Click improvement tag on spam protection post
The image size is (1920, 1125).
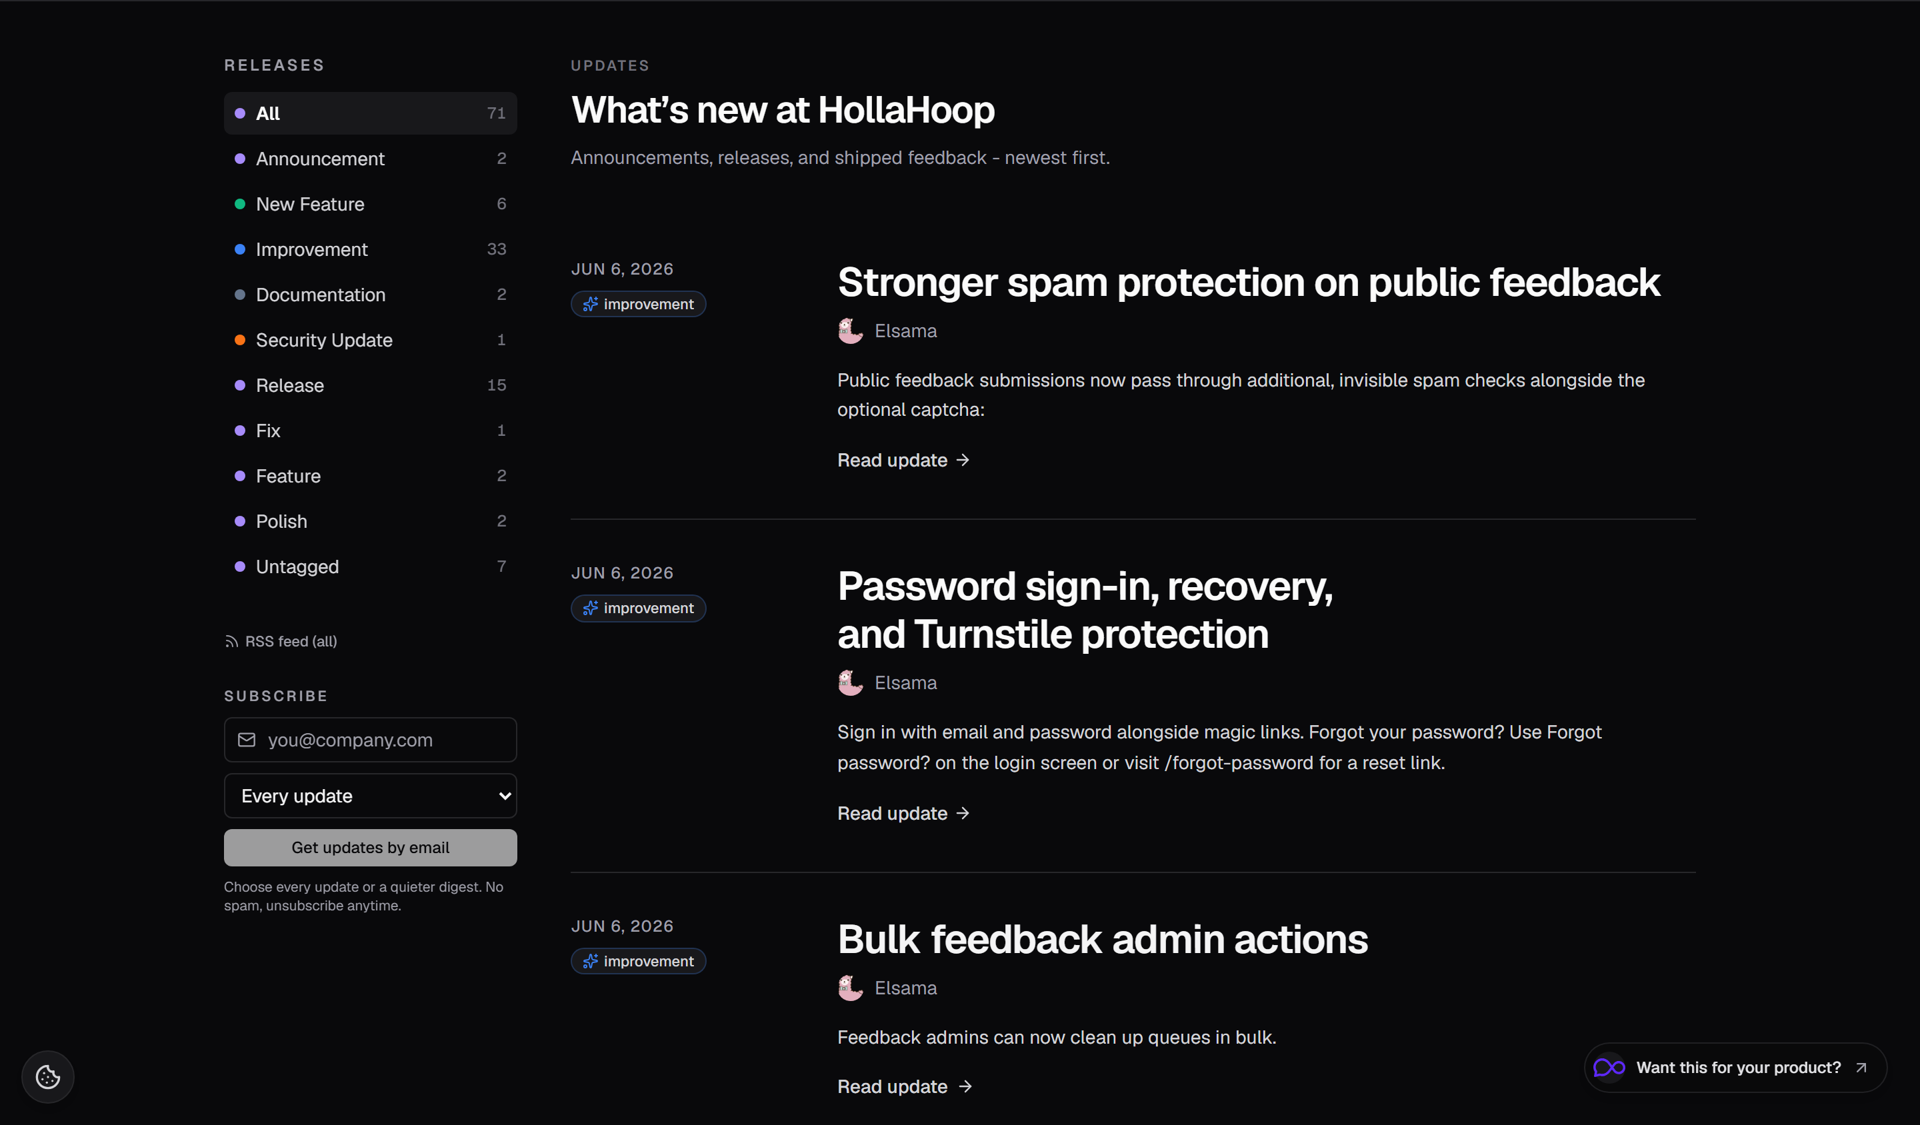coord(639,305)
